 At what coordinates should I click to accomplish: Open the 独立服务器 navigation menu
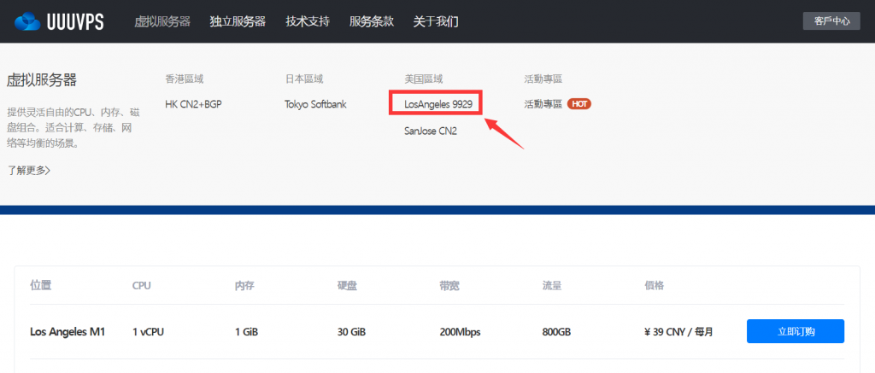pos(238,21)
